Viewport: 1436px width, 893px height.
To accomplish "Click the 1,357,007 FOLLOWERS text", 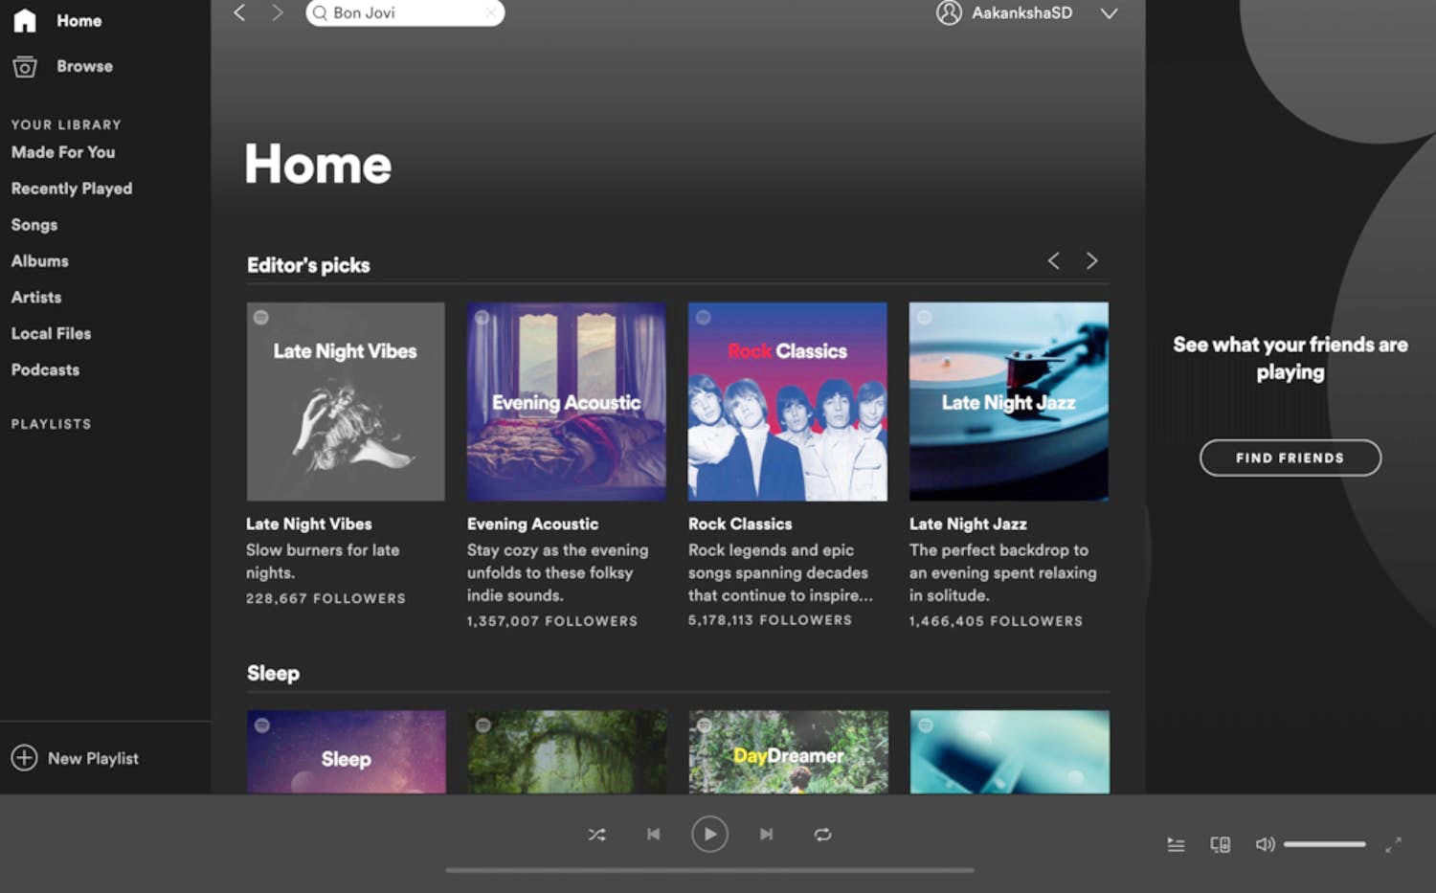I will click(x=551, y=621).
